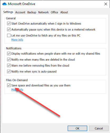This screenshot has width=110, height=133.
Task: Uncheck Warn me before removing files from cloud
Action: point(9,66)
